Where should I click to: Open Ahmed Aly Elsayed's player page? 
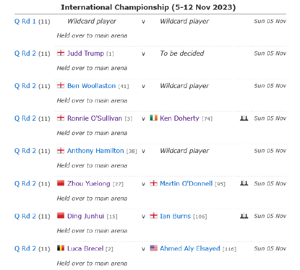(190, 248)
